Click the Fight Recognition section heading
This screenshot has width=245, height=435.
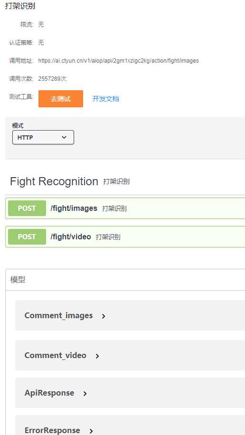(x=54, y=181)
